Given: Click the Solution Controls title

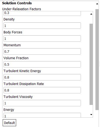Looking at the screenshot, I should (17, 3).
